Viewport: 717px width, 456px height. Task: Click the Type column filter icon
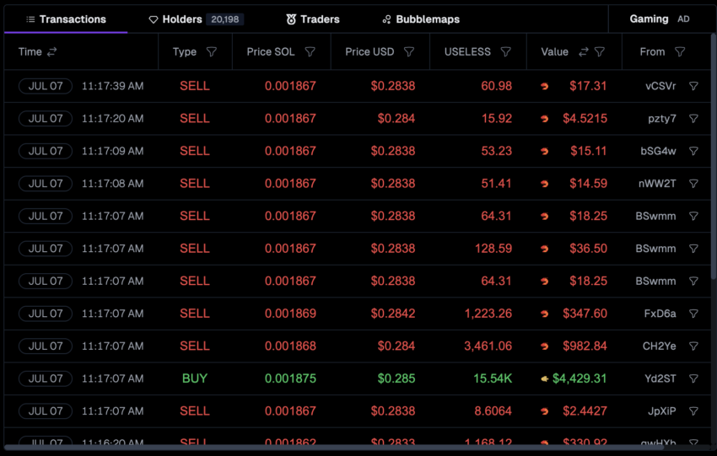[x=212, y=52]
